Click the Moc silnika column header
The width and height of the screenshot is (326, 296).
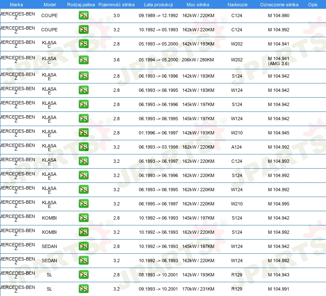[x=198, y=5]
